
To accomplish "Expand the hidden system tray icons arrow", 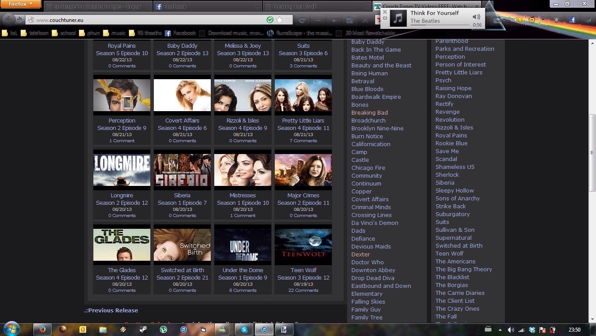I will 500,330.
